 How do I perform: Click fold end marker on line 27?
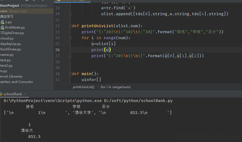point(70,56)
